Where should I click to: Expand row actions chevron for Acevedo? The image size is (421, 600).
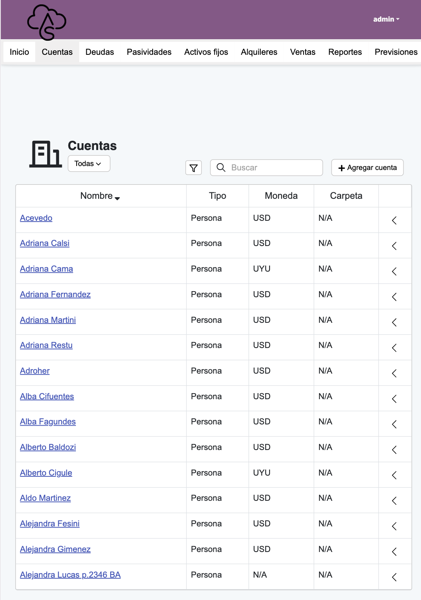point(394,220)
